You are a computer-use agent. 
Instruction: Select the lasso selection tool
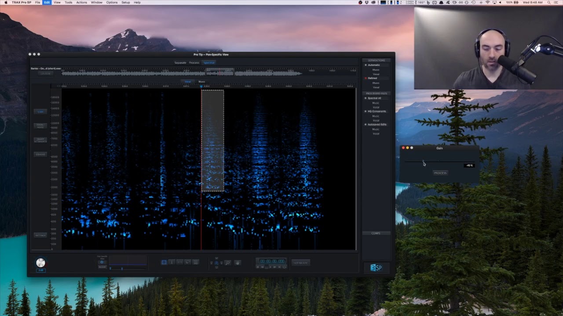click(188, 262)
